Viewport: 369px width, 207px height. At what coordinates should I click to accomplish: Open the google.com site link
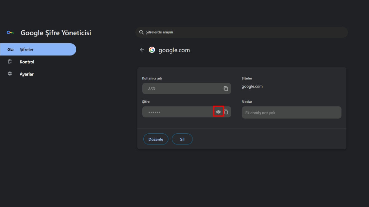click(252, 86)
